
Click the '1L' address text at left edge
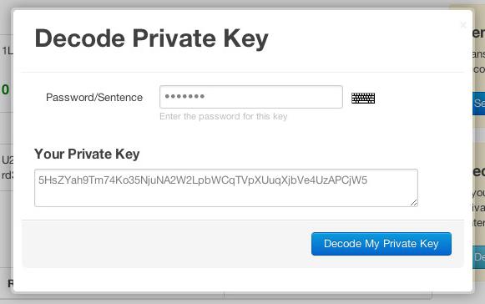tap(8, 51)
